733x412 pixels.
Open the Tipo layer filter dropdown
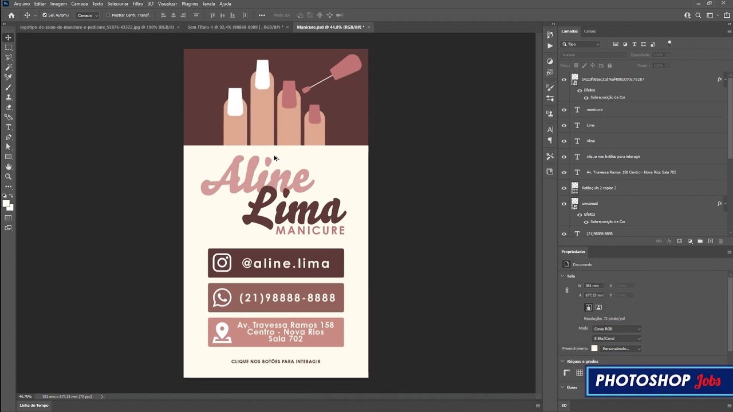pos(581,44)
